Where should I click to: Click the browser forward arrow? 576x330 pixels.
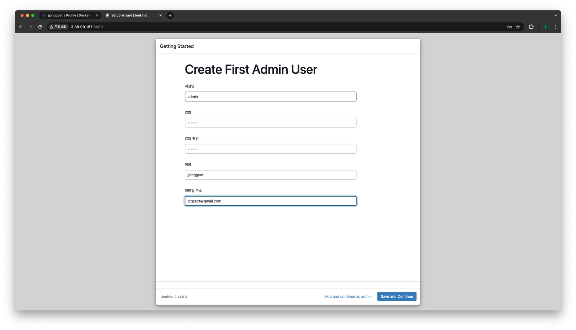[x=30, y=27]
